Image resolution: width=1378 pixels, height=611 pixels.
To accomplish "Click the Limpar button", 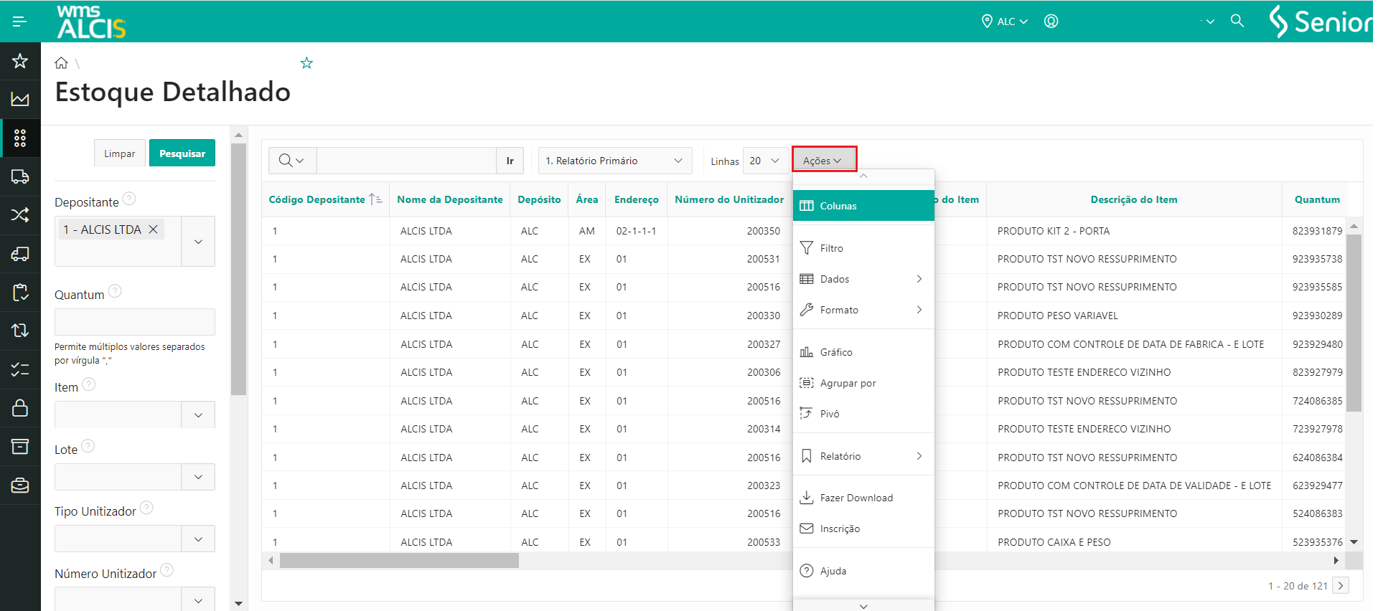I will pyautogui.click(x=119, y=153).
